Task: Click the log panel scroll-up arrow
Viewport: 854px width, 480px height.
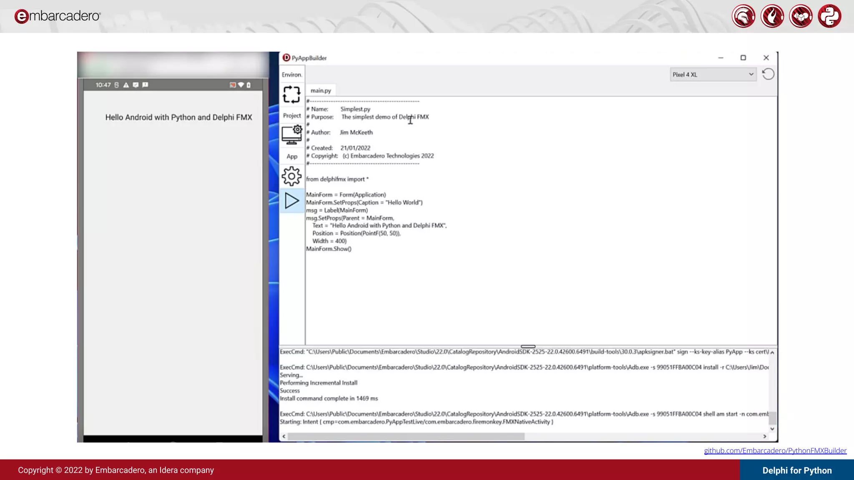Action: click(x=772, y=352)
